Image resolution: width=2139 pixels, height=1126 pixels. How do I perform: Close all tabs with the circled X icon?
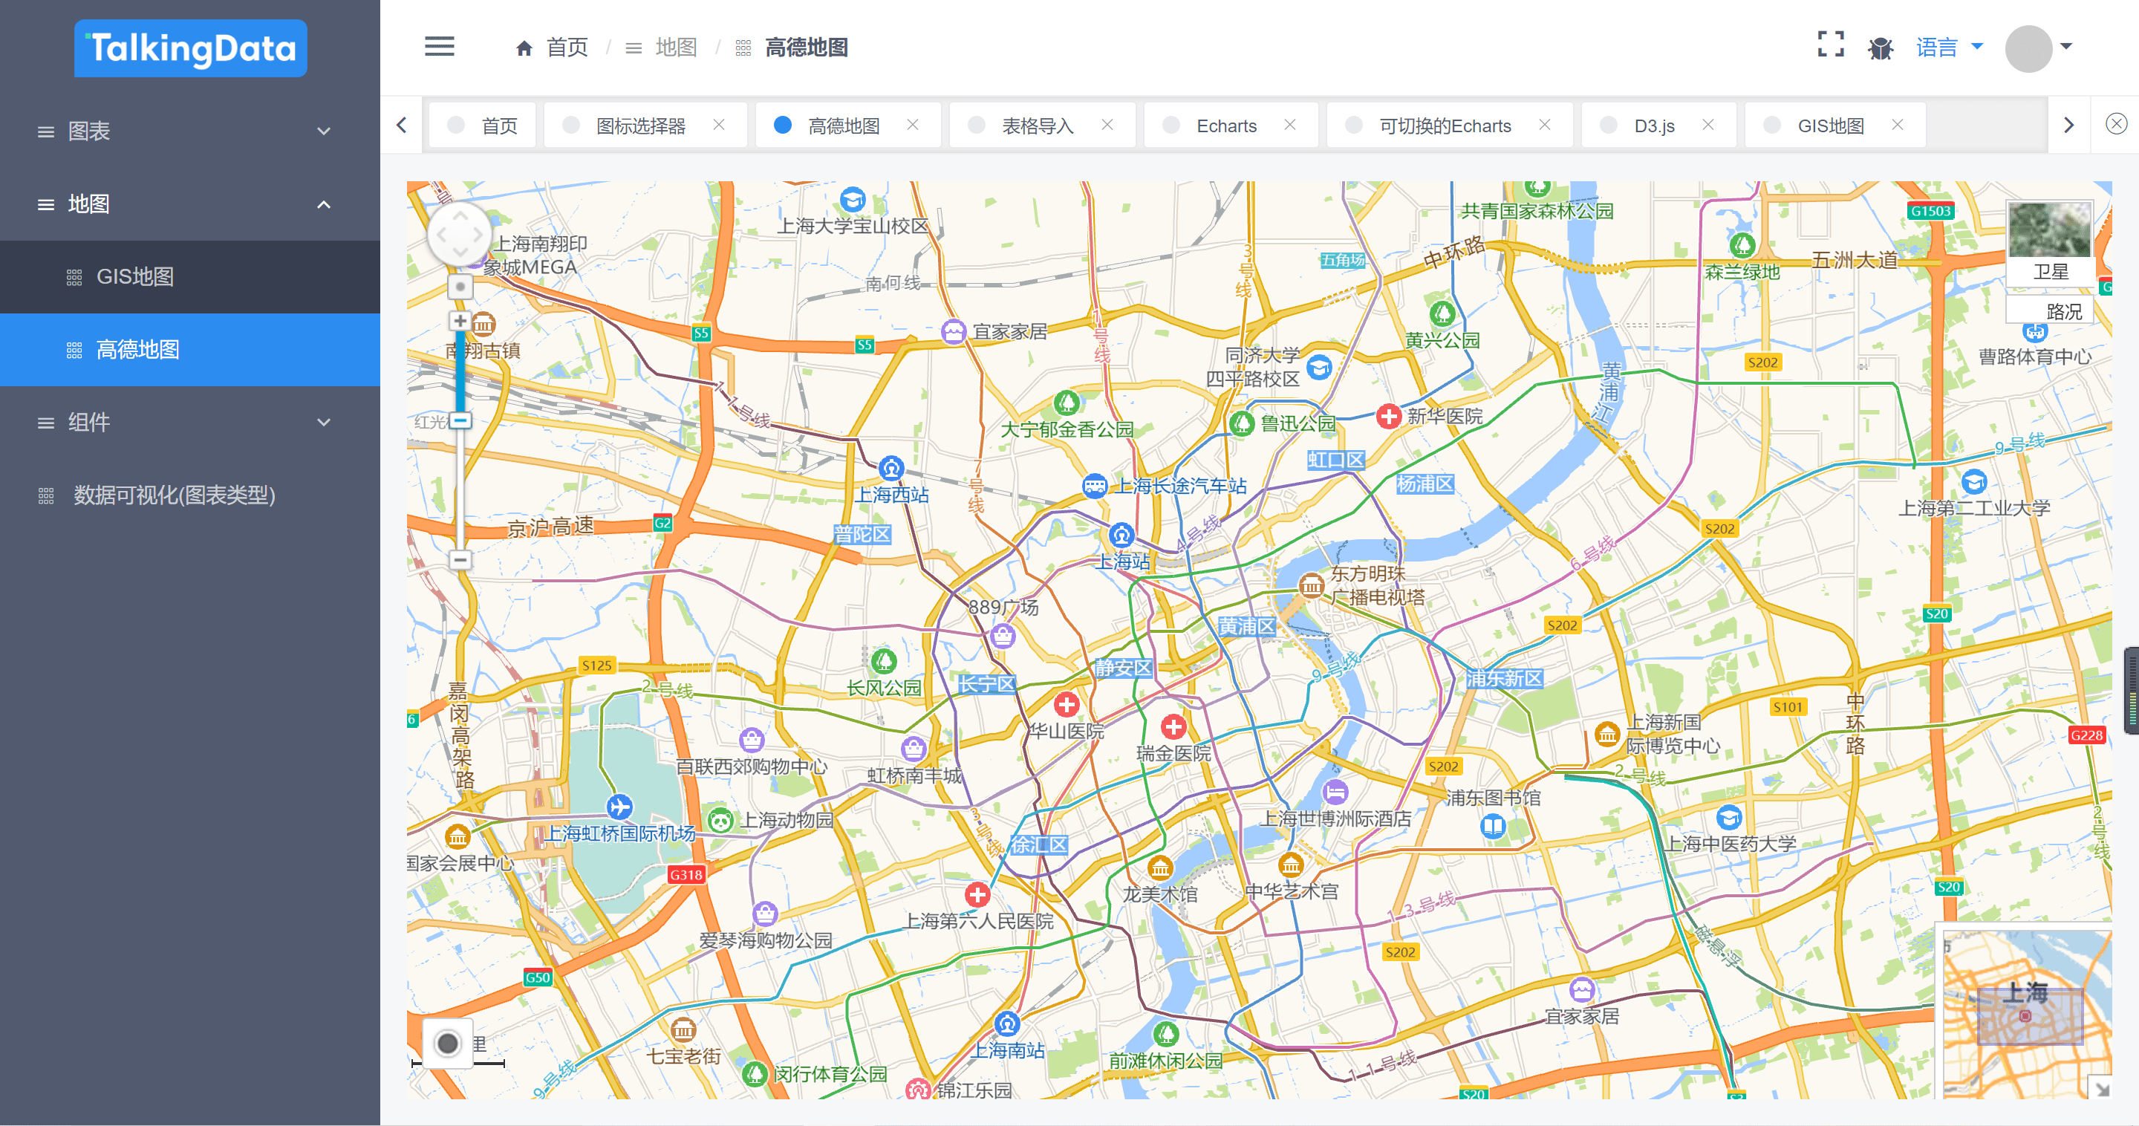point(2117,124)
